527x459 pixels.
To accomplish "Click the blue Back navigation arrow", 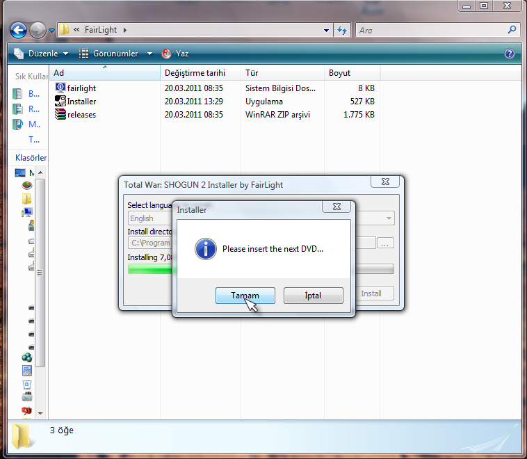I will (x=18, y=31).
